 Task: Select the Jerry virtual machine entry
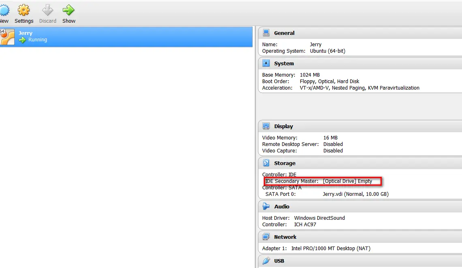pyautogui.click(x=126, y=36)
